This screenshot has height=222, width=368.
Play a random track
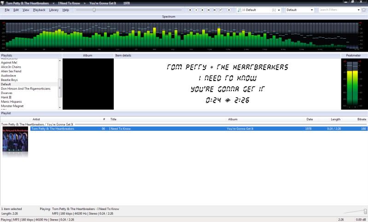221,10
